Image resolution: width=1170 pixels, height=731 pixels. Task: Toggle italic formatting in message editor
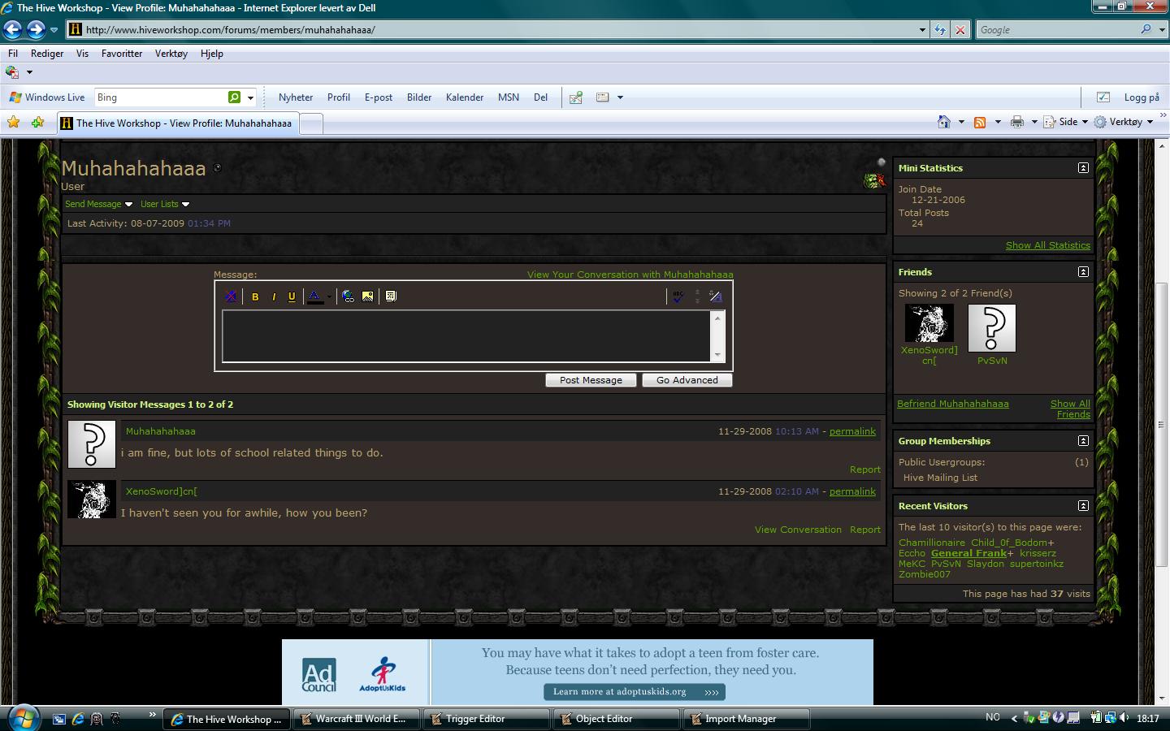pyautogui.click(x=274, y=296)
